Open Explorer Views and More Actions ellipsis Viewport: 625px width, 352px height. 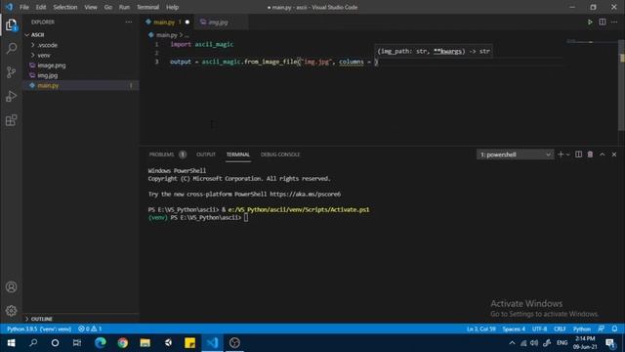coord(128,22)
